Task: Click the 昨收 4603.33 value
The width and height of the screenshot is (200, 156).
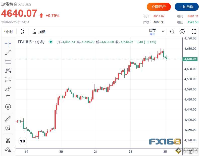Action: click(159, 22)
